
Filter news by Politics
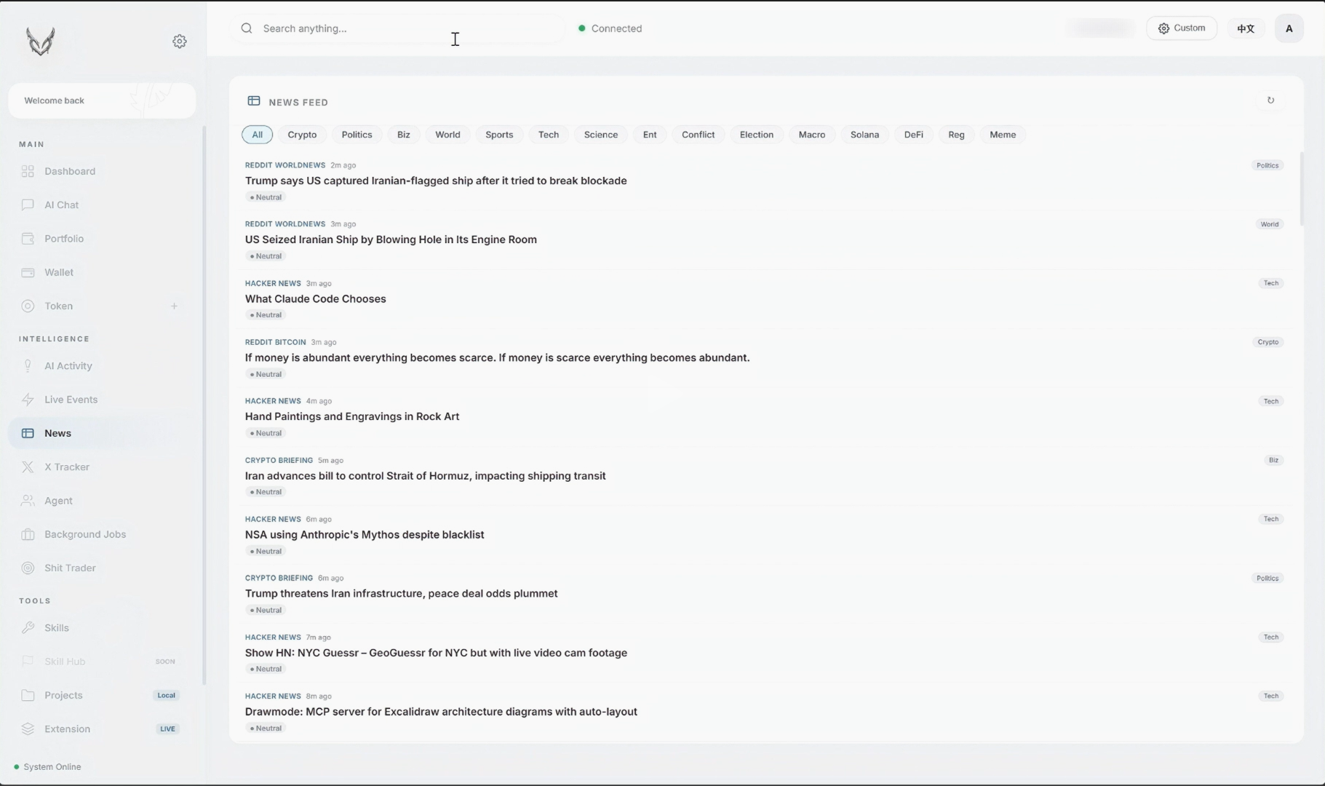pyautogui.click(x=357, y=135)
